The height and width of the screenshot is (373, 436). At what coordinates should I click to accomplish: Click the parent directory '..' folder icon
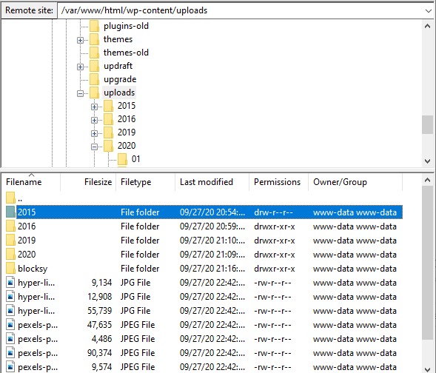pyautogui.click(x=10, y=198)
